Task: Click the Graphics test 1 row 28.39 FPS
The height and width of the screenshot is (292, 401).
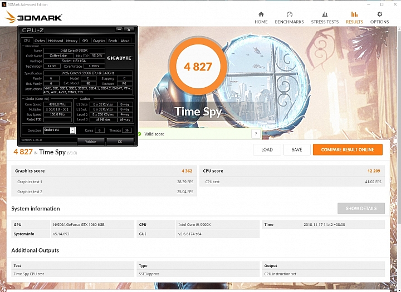Action: (104, 182)
